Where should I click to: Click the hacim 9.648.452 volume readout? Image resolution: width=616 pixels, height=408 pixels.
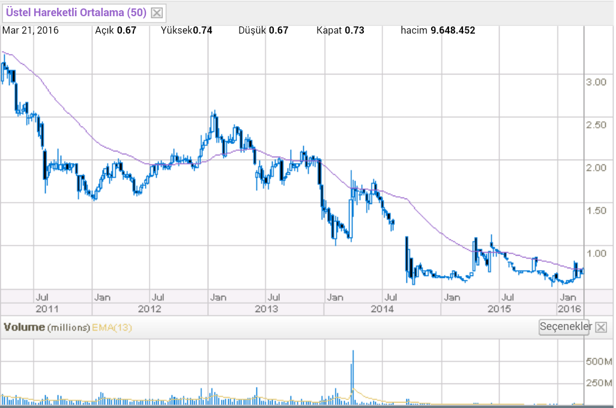click(x=438, y=30)
